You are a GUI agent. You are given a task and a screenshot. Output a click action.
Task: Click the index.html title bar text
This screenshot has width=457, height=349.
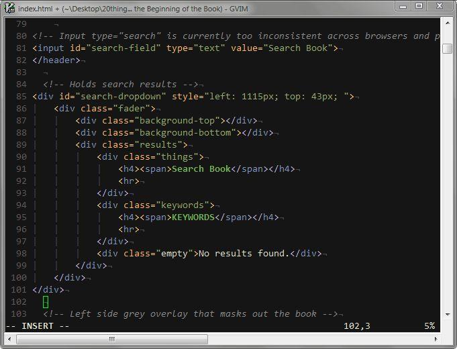point(36,9)
